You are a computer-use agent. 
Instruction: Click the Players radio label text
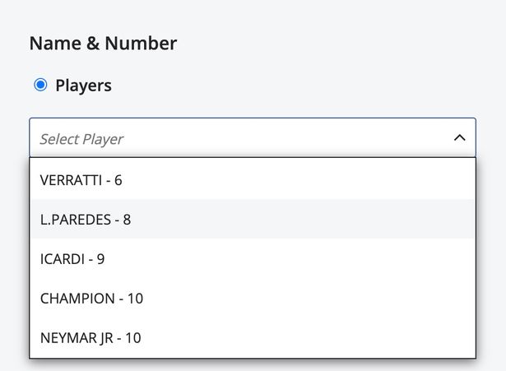tap(83, 86)
